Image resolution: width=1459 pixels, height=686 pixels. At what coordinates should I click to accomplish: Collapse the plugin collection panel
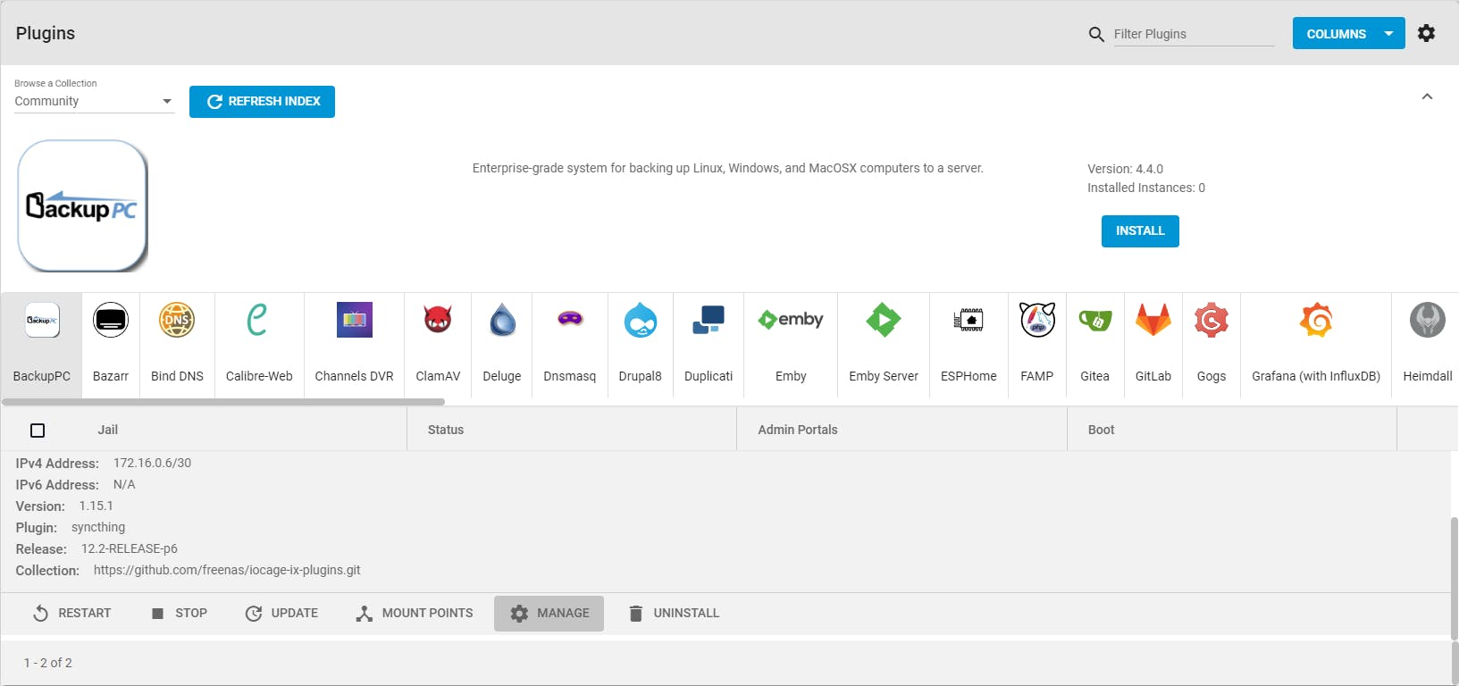pyautogui.click(x=1427, y=96)
